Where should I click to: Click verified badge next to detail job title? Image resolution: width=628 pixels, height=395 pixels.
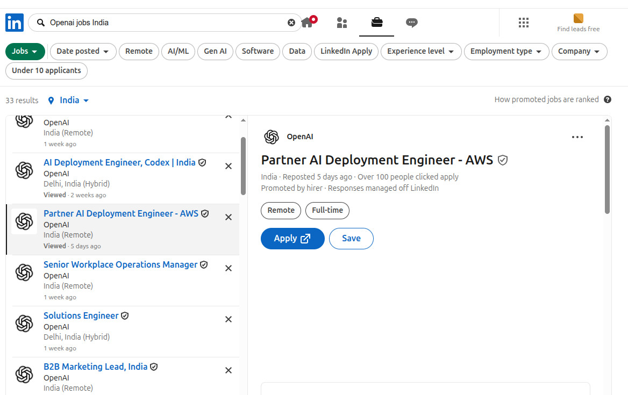(503, 160)
